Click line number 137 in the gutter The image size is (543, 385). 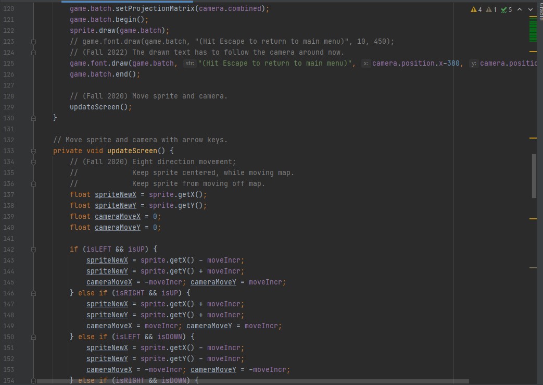pos(9,194)
